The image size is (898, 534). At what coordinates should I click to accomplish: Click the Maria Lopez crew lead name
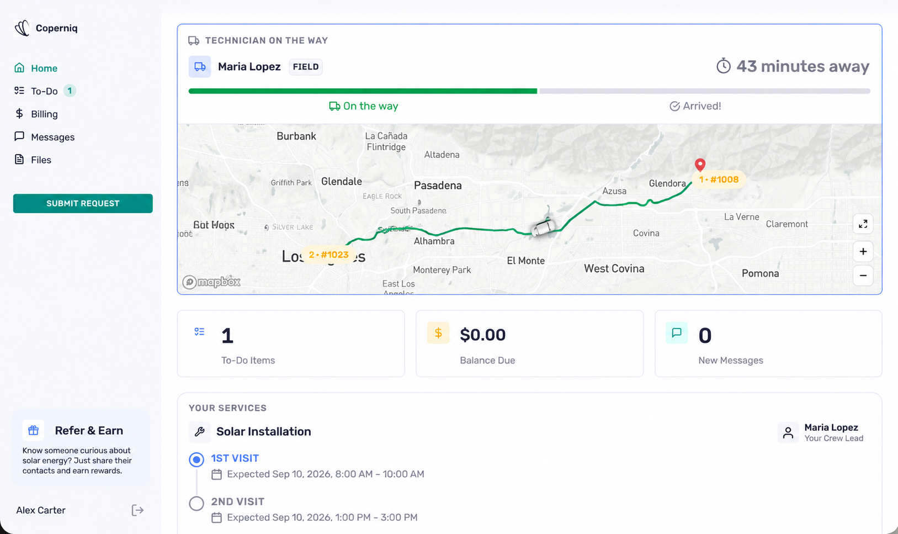(831, 427)
